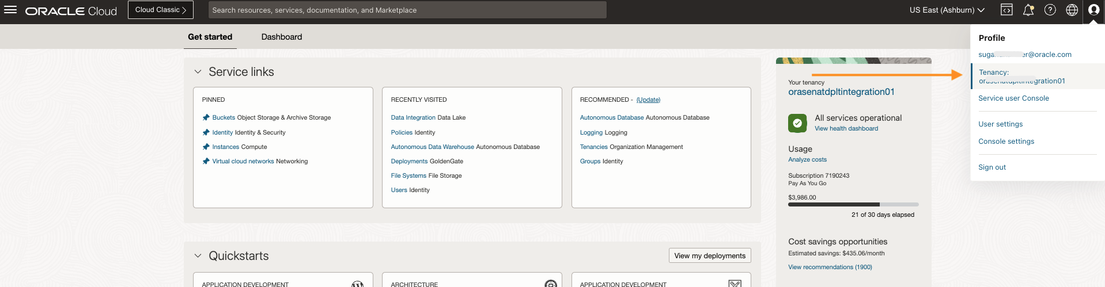Screen dimensions: 1105x287
Task: Open the help question mark icon
Action: click(x=1050, y=10)
